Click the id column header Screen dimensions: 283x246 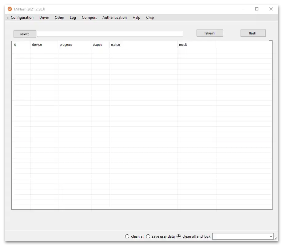tap(21, 45)
